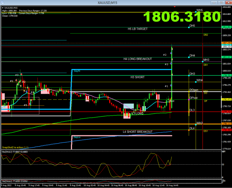Screen dimensions: 232x188
Task: Click the yellow 1792.473 price tag
Action: (x=226, y=99)
